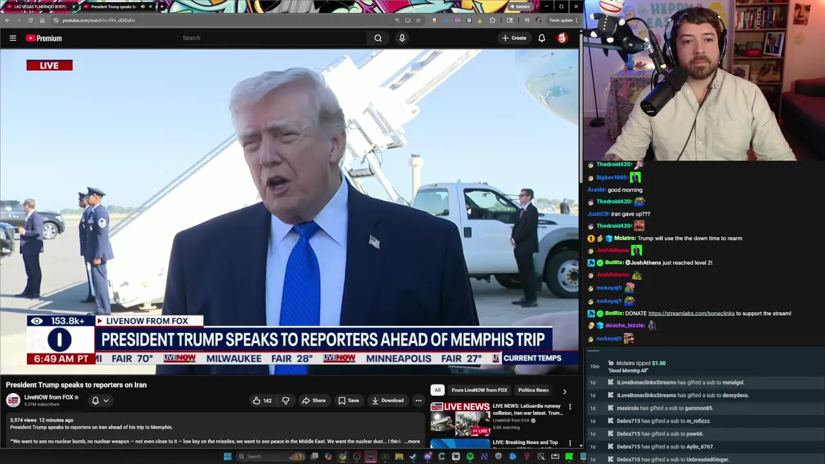This screenshot has width=825, height=464.
Task: Go to YouTube Premium home logo
Action: tap(44, 38)
